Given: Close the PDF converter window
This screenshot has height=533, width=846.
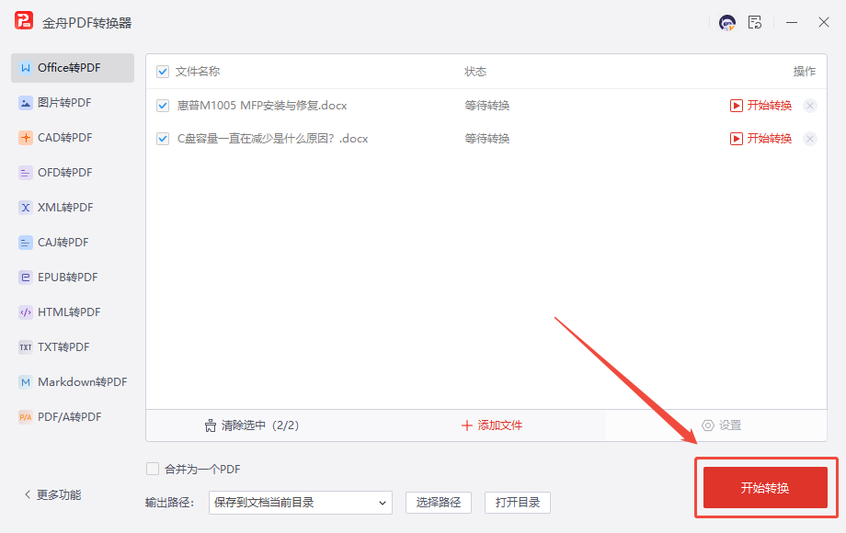Looking at the screenshot, I should 823,23.
